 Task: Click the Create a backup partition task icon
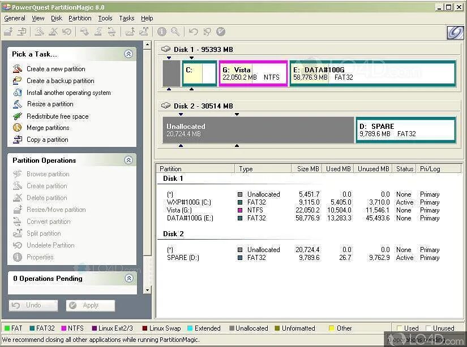click(x=18, y=81)
